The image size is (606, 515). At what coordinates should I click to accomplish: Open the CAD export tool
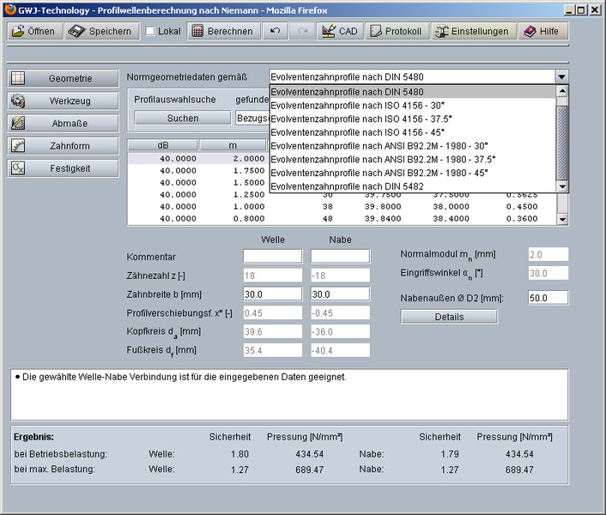(338, 31)
